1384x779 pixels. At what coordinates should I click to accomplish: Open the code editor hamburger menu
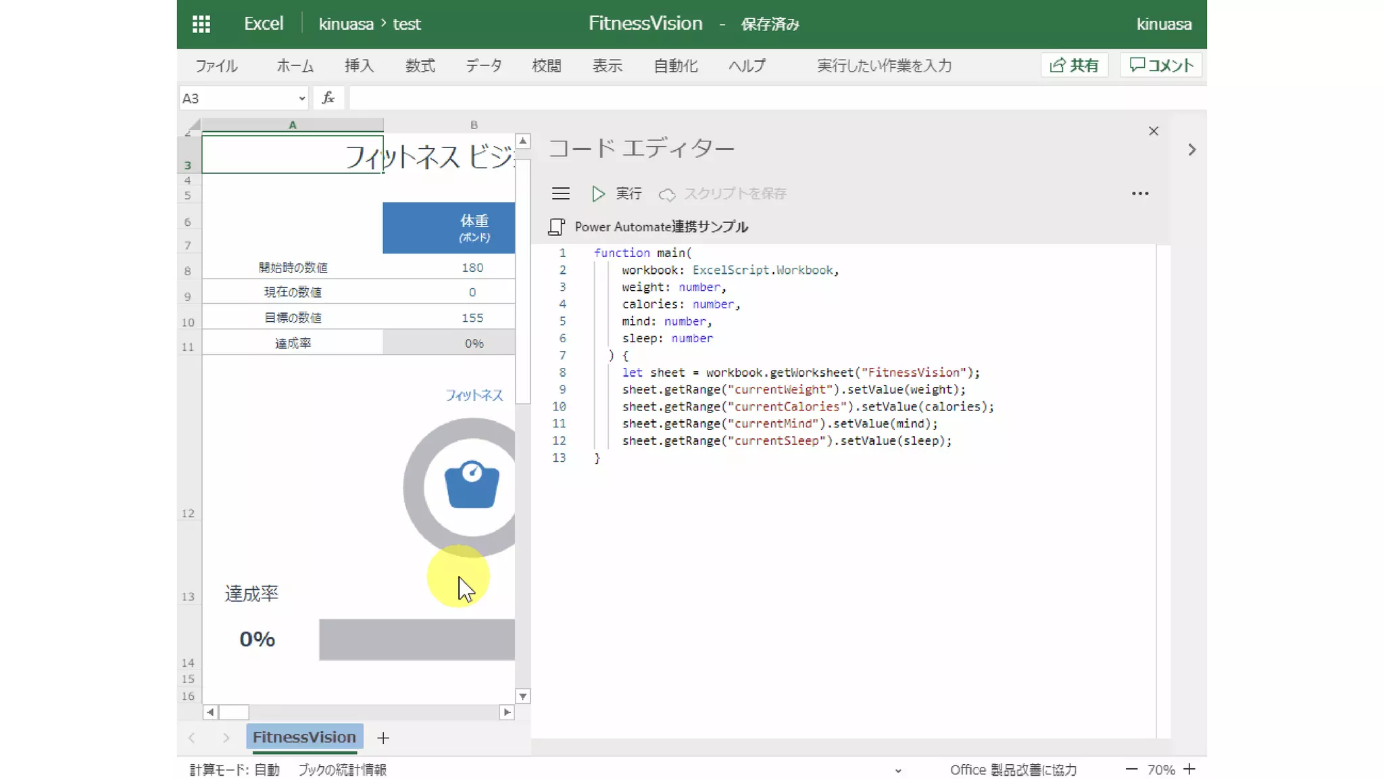[x=560, y=194]
